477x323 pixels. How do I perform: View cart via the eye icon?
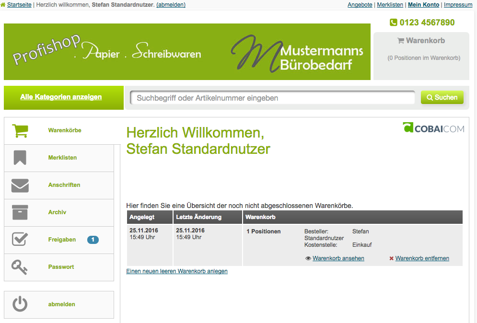pyautogui.click(x=308, y=258)
